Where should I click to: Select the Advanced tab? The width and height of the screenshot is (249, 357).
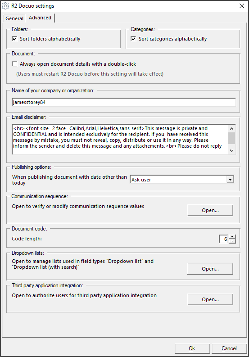[40, 18]
